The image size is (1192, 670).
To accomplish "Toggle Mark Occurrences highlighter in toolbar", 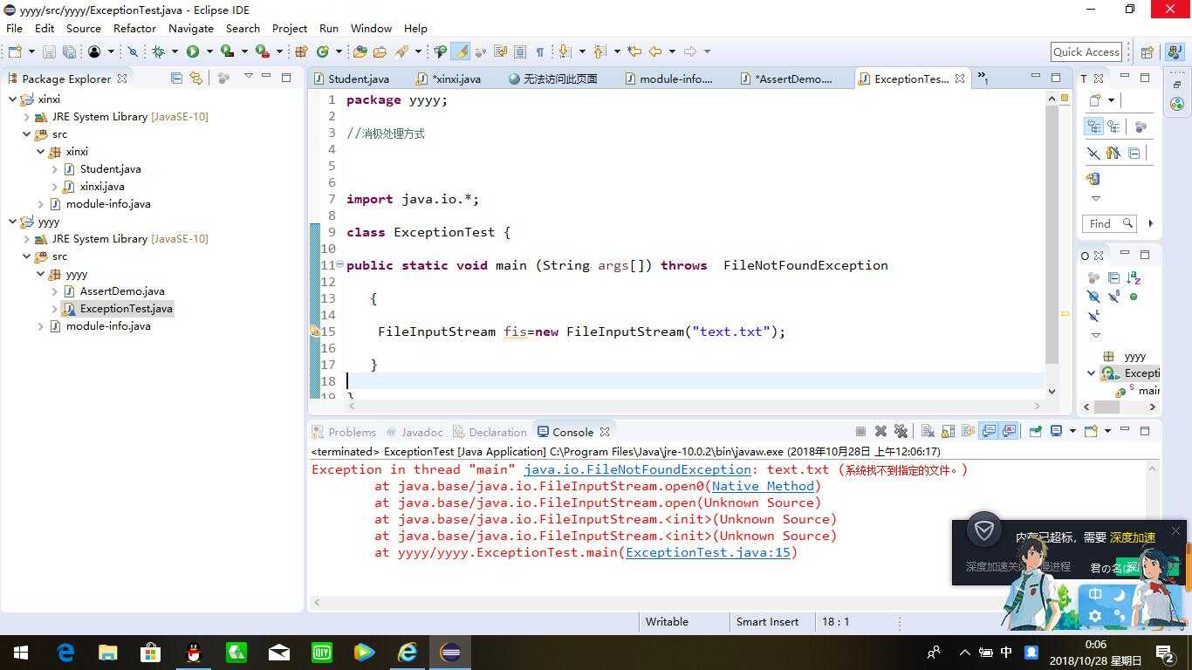I will tap(461, 52).
